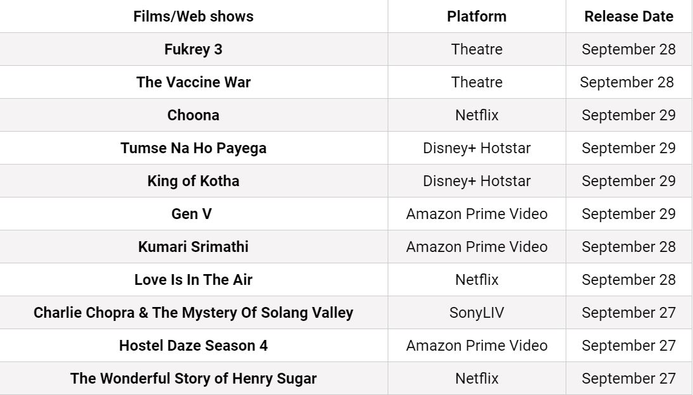Screen dimensions: 693x395
Task: Select Amazon Prime Video cell for Gen V
Action: [476, 214]
